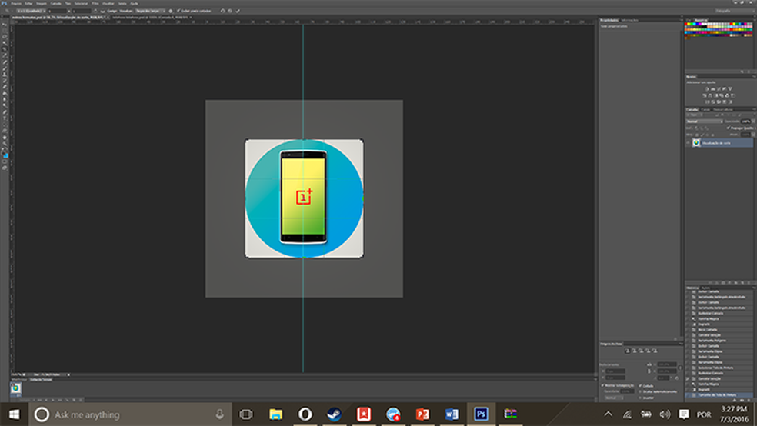Open File Explorer from the taskbar
Screen dimensions: 757x426
(x=275, y=414)
